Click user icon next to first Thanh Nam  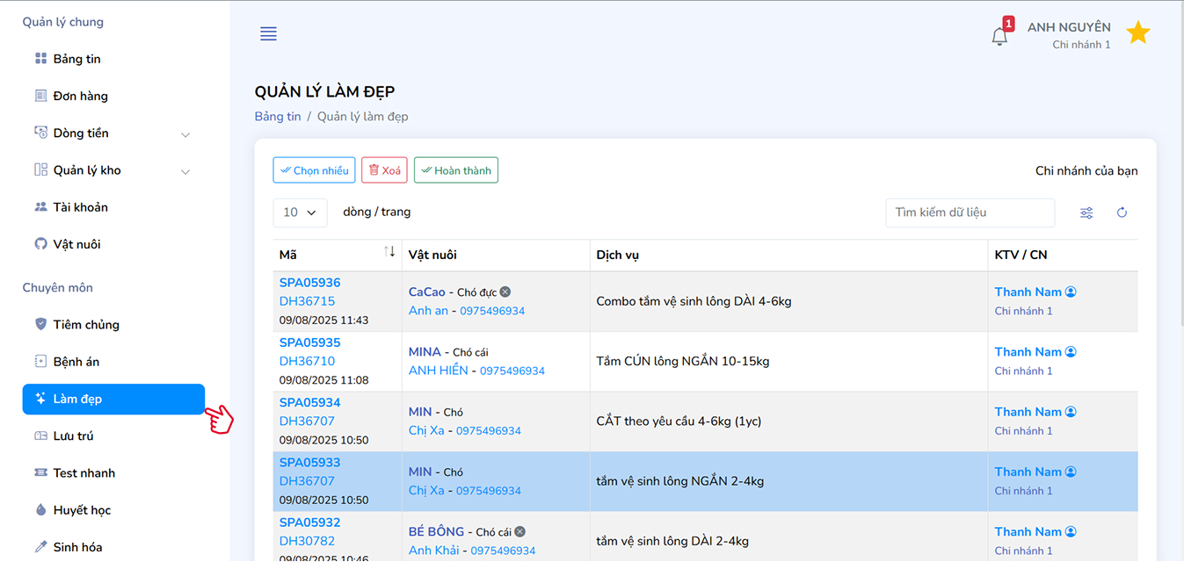click(1071, 292)
